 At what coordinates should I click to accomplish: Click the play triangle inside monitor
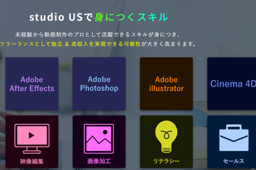tap(31, 135)
